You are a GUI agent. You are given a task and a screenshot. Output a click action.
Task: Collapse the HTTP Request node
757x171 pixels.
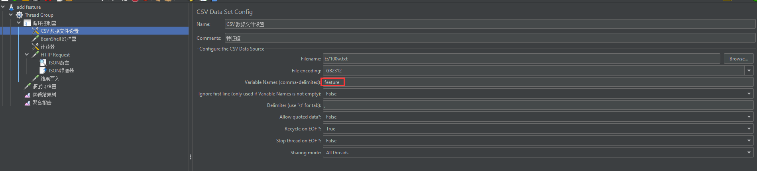click(27, 54)
